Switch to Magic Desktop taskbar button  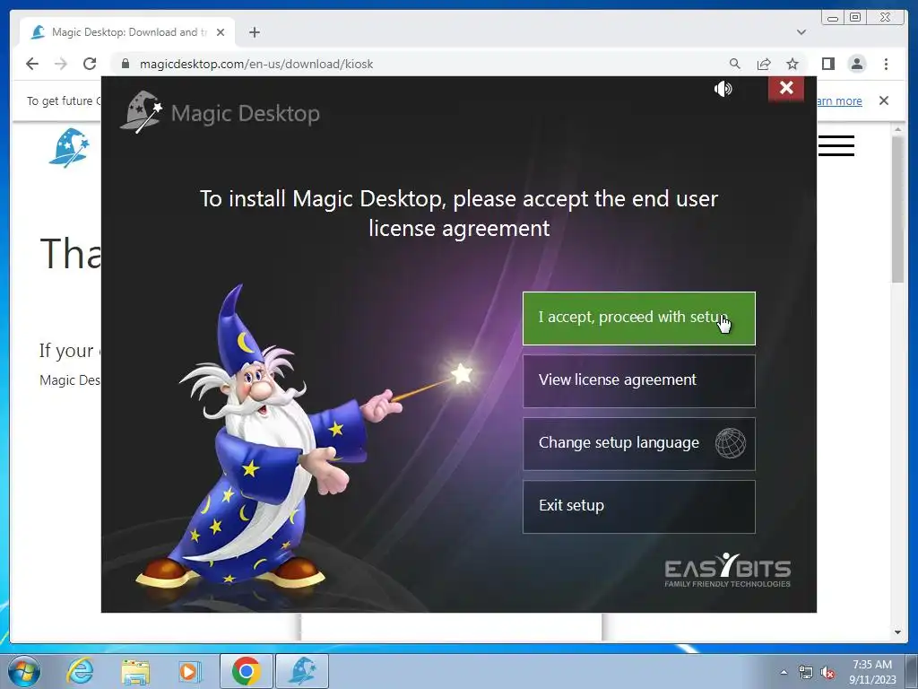pos(302,671)
